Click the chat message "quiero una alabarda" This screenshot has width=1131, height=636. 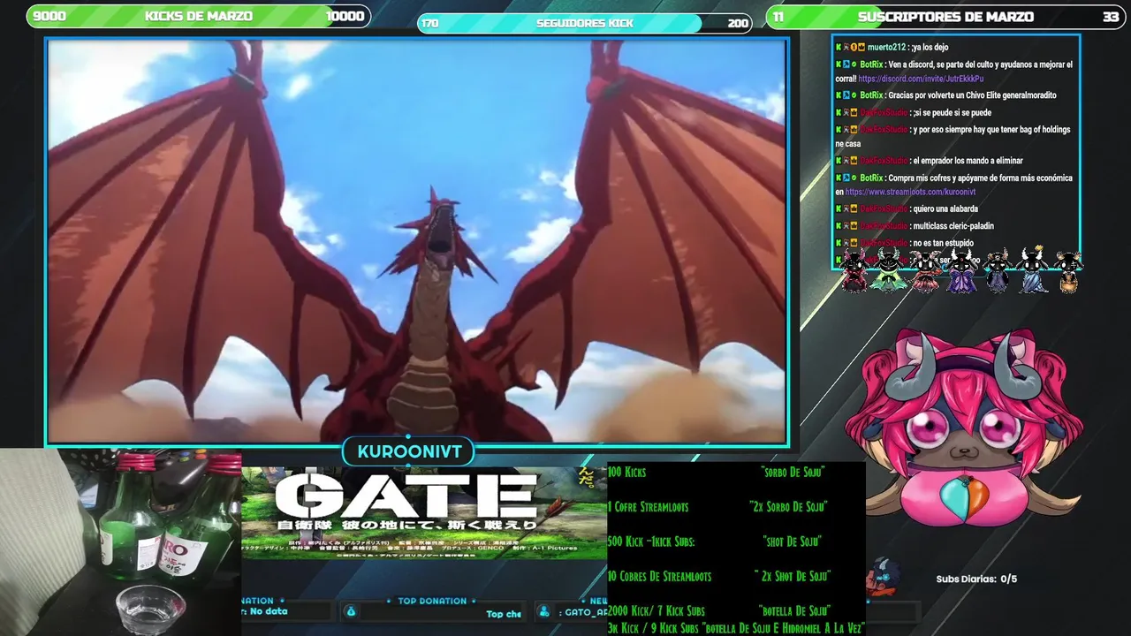[945, 209]
